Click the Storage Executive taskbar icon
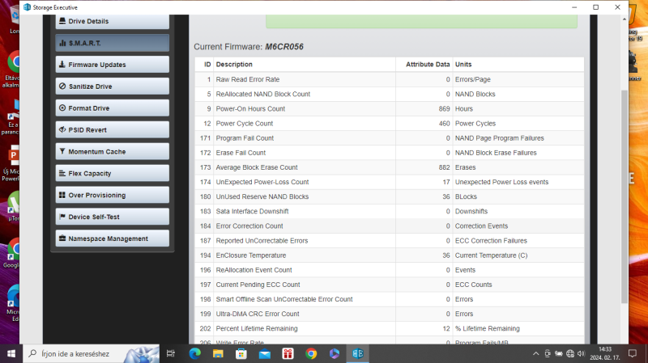This screenshot has width=648, height=363. (358, 353)
